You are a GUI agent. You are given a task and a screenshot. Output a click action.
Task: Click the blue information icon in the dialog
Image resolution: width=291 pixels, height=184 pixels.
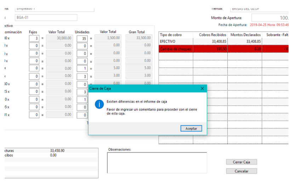point(99,104)
